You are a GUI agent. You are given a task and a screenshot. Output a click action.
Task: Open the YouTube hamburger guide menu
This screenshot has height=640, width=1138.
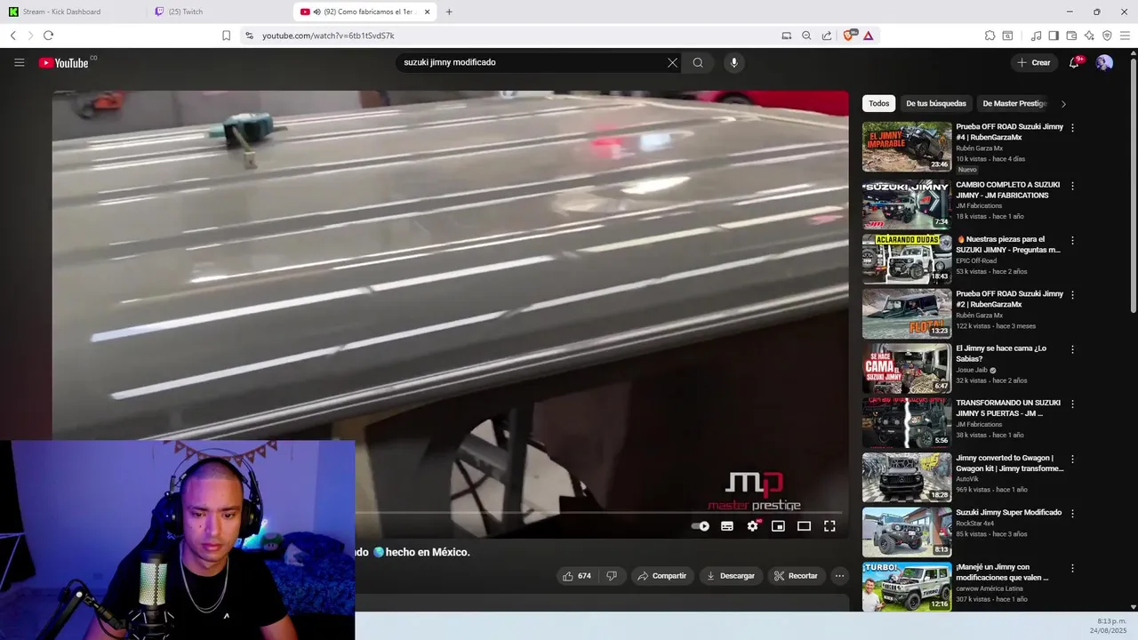tap(19, 62)
